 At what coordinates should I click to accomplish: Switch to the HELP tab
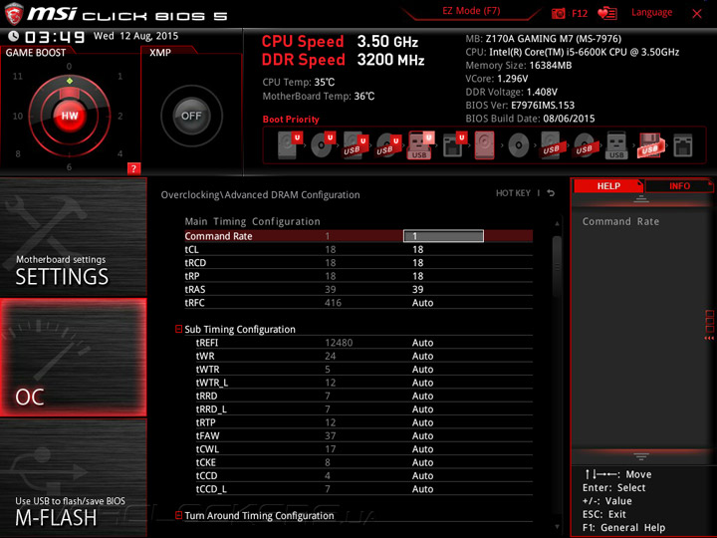(x=608, y=185)
